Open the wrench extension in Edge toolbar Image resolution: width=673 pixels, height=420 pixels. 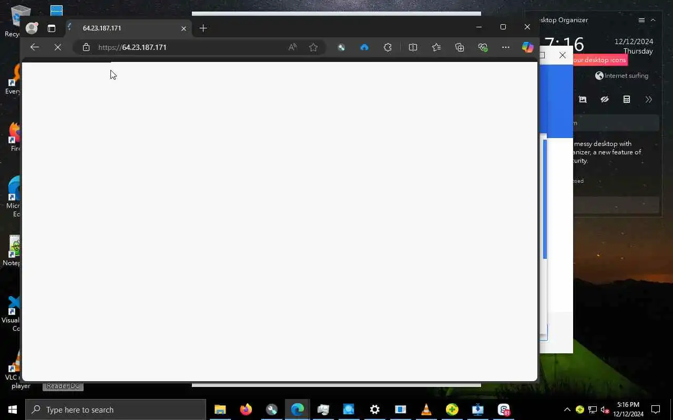point(341,47)
